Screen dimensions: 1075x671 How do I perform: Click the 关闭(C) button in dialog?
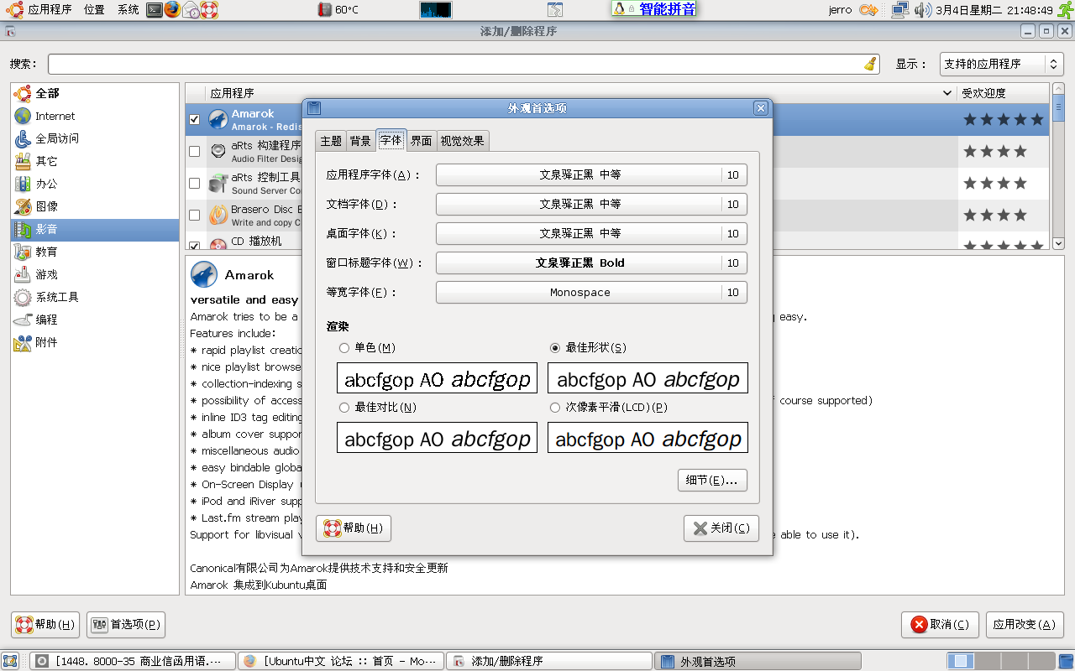[721, 528]
